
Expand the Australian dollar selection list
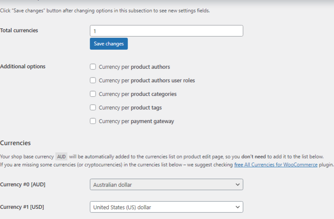pyautogui.click(x=166, y=184)
